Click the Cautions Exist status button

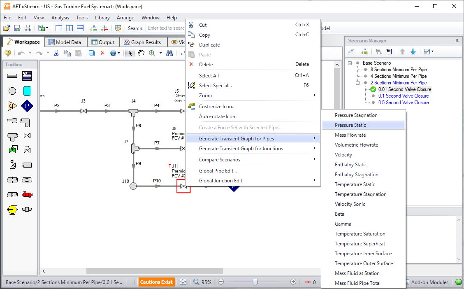coord(156,282)
